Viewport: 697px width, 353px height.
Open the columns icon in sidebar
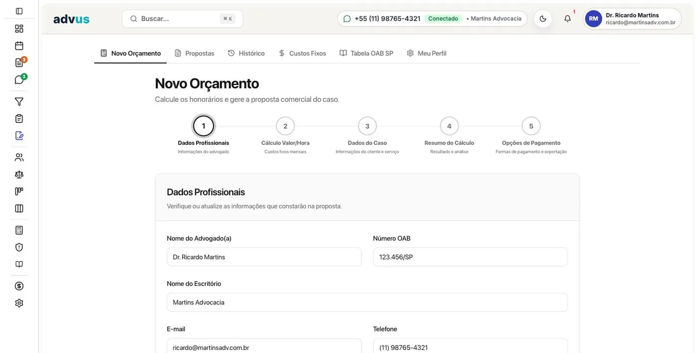point(19,208)
